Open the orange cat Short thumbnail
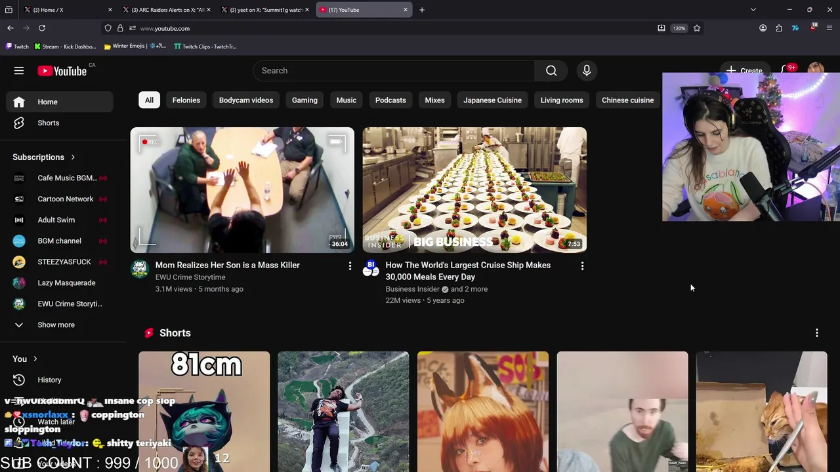The image size is (840, 472). click(x=761, y=412)
